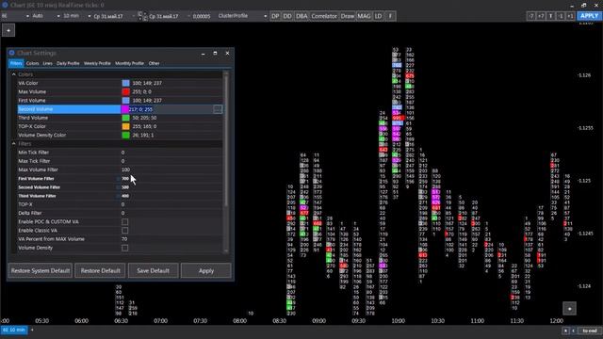Click the VA Color swatch
Viewport: 603px width, 339px height.
(x=125, y=83)
